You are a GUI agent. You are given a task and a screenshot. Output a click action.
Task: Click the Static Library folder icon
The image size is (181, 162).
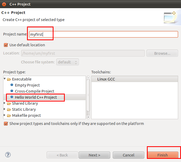[9, 109]
